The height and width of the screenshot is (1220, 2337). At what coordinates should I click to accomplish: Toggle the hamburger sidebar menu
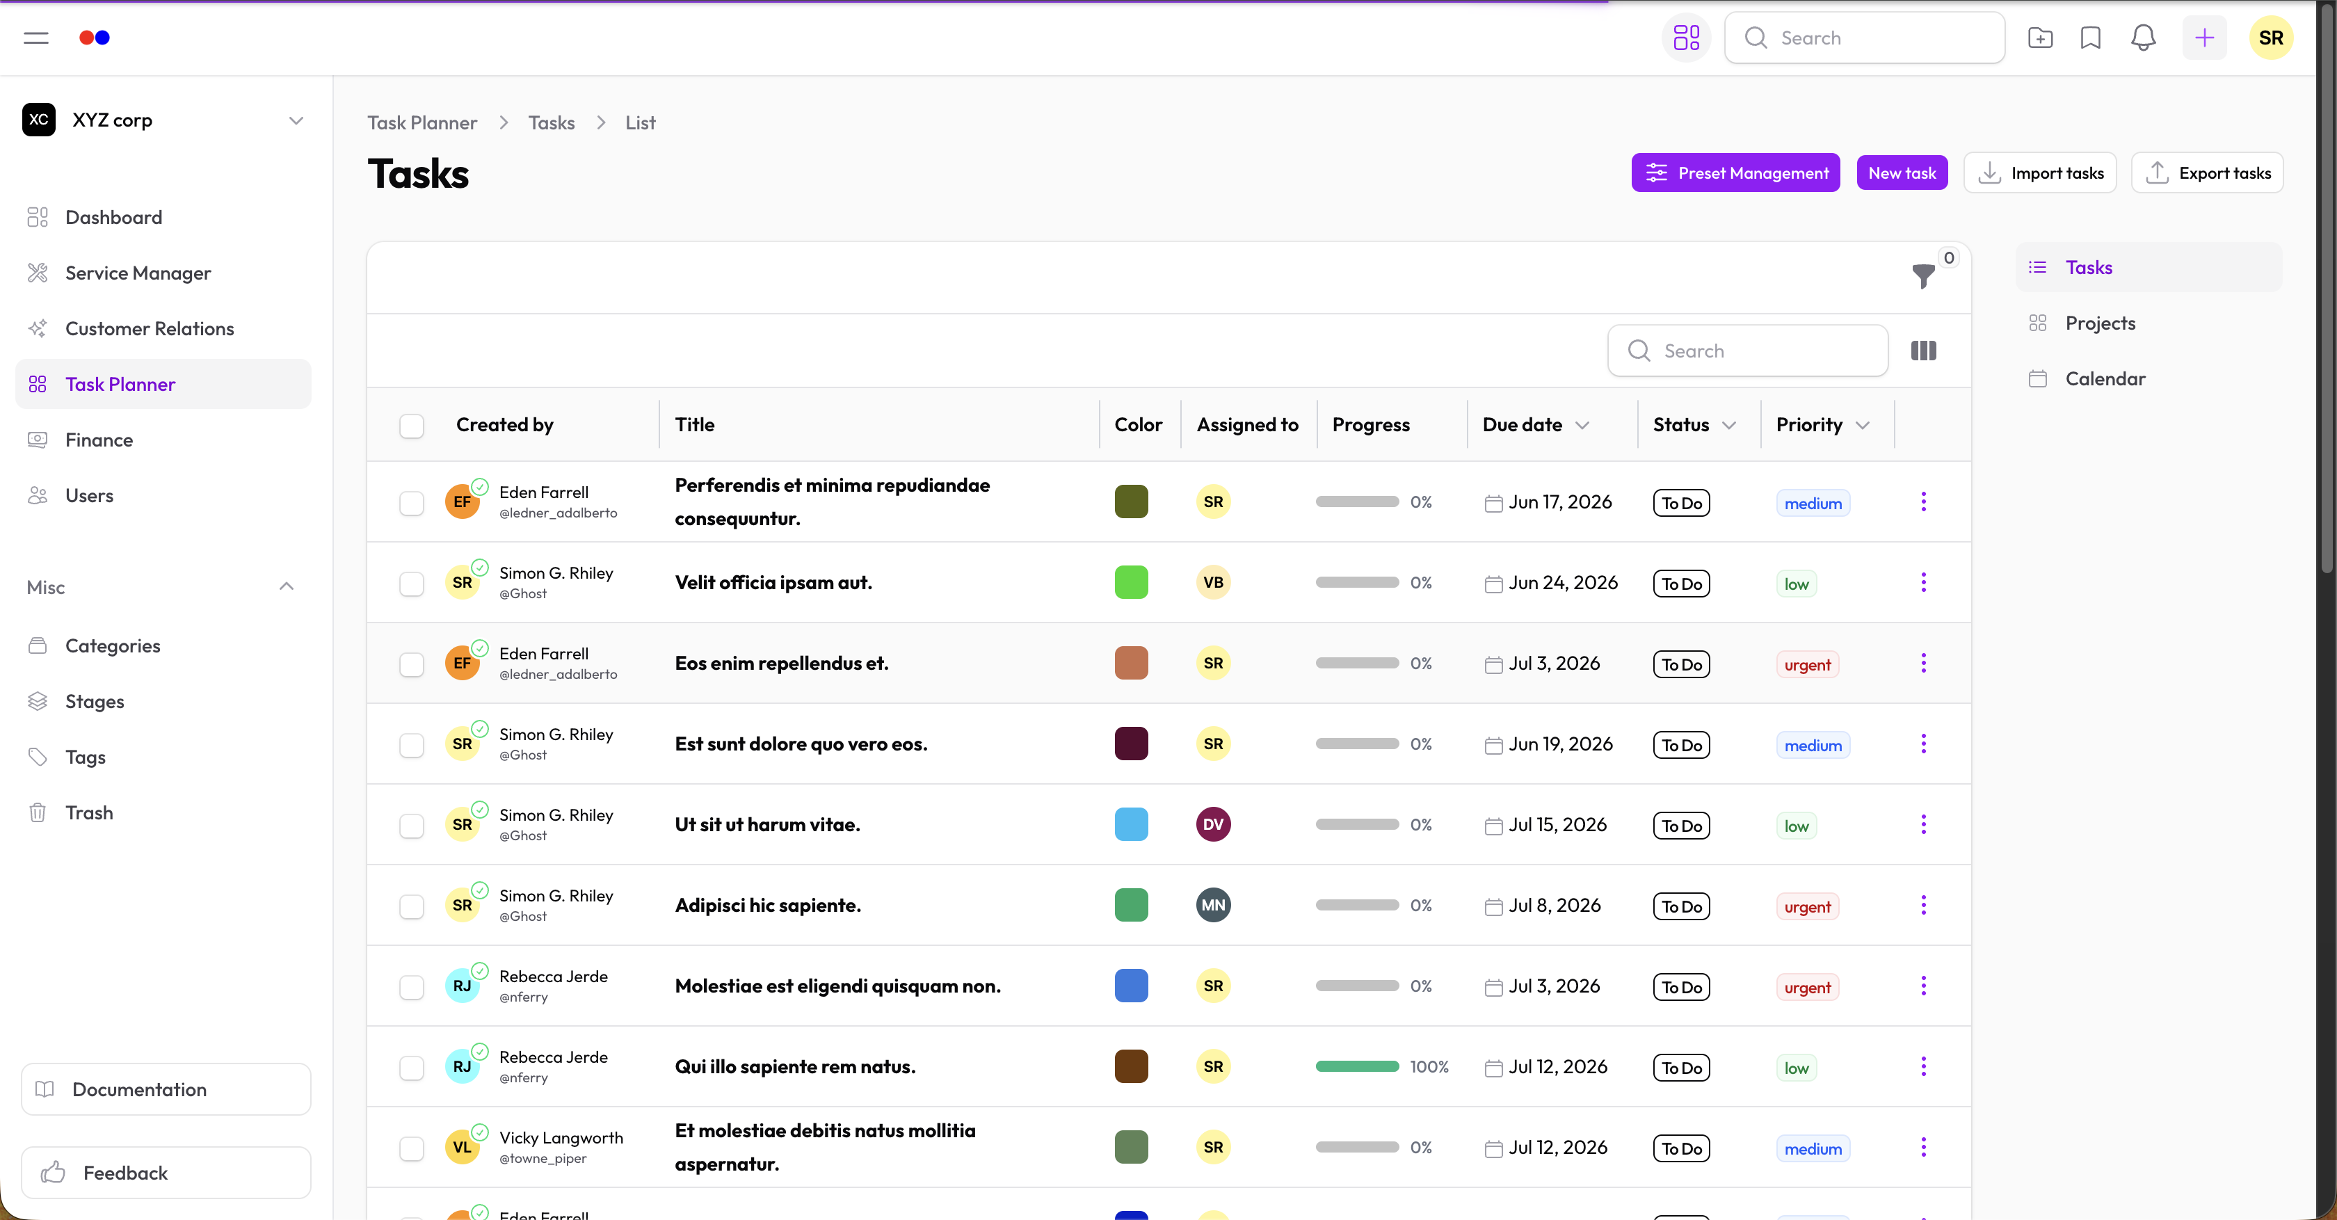(x=36, y=37)
